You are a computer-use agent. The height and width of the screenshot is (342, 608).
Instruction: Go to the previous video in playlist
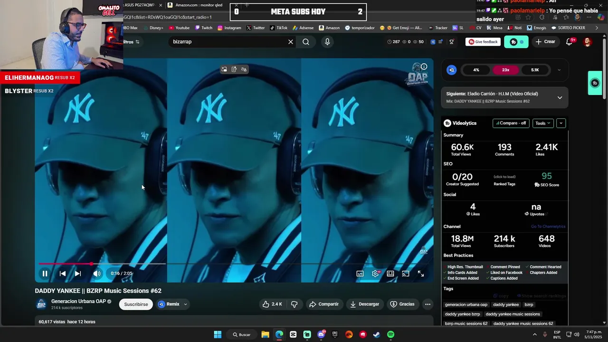click(x=63, y=274)
